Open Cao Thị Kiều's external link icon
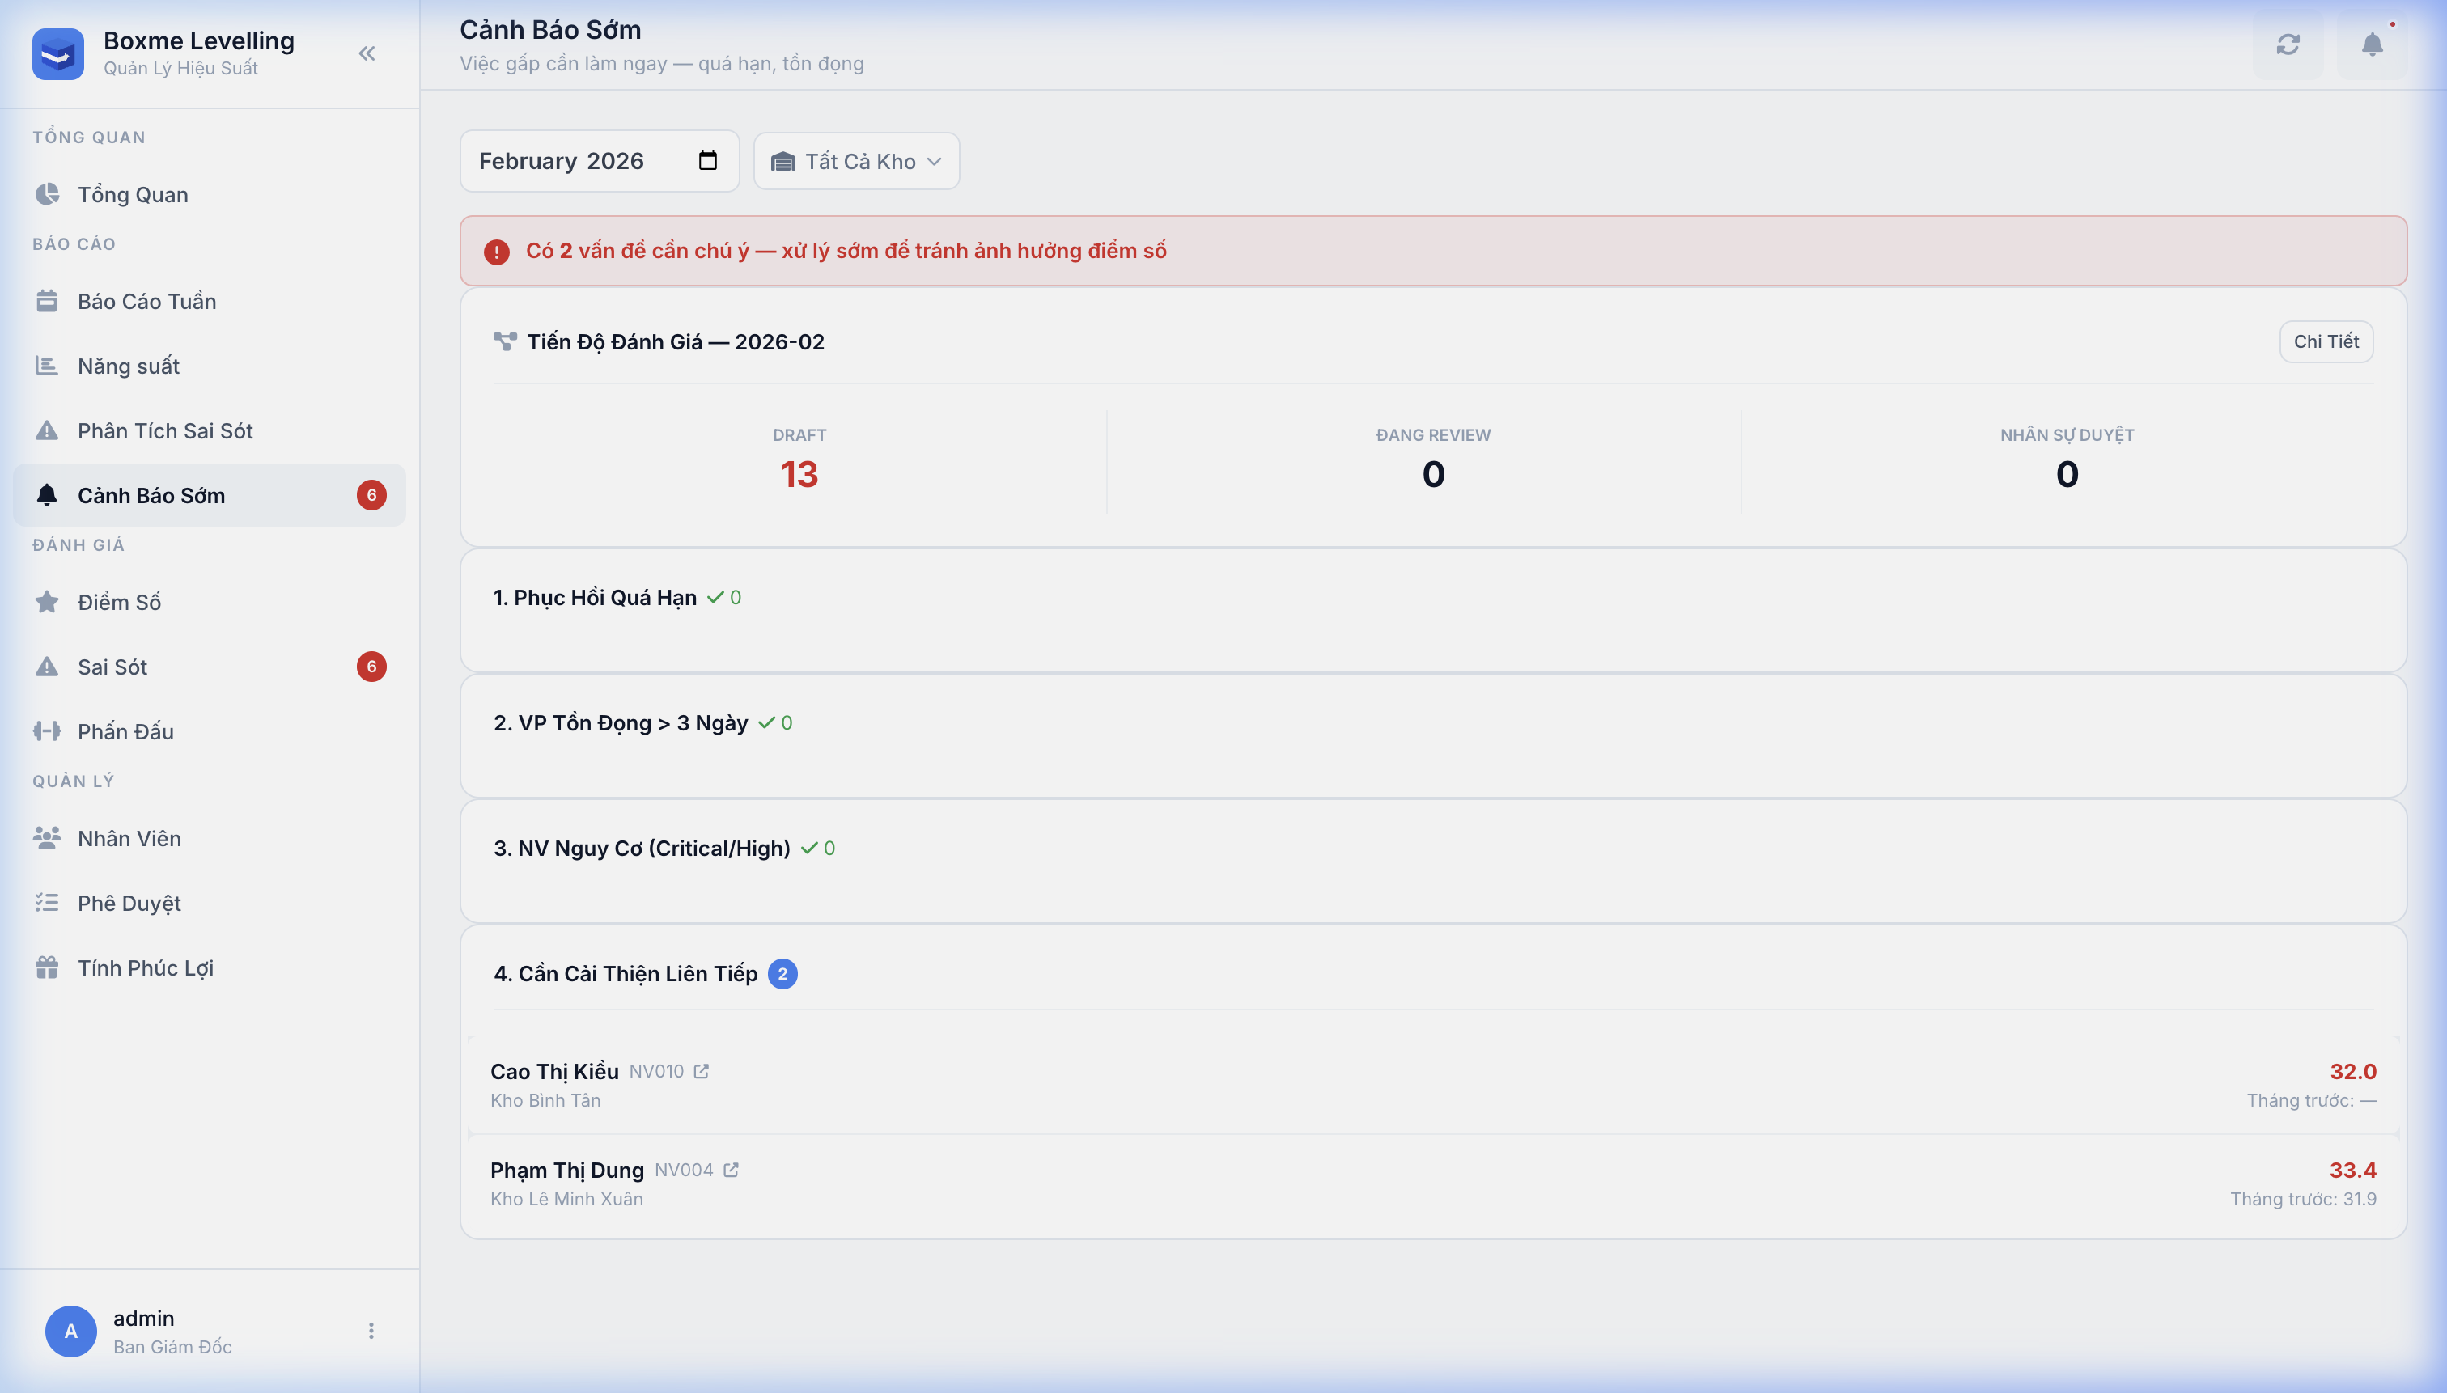Screen dimensions: 2447x1393 point(702,1072)
